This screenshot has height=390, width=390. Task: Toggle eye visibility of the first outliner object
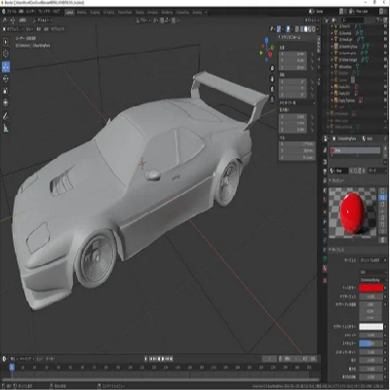click(385, 26)
